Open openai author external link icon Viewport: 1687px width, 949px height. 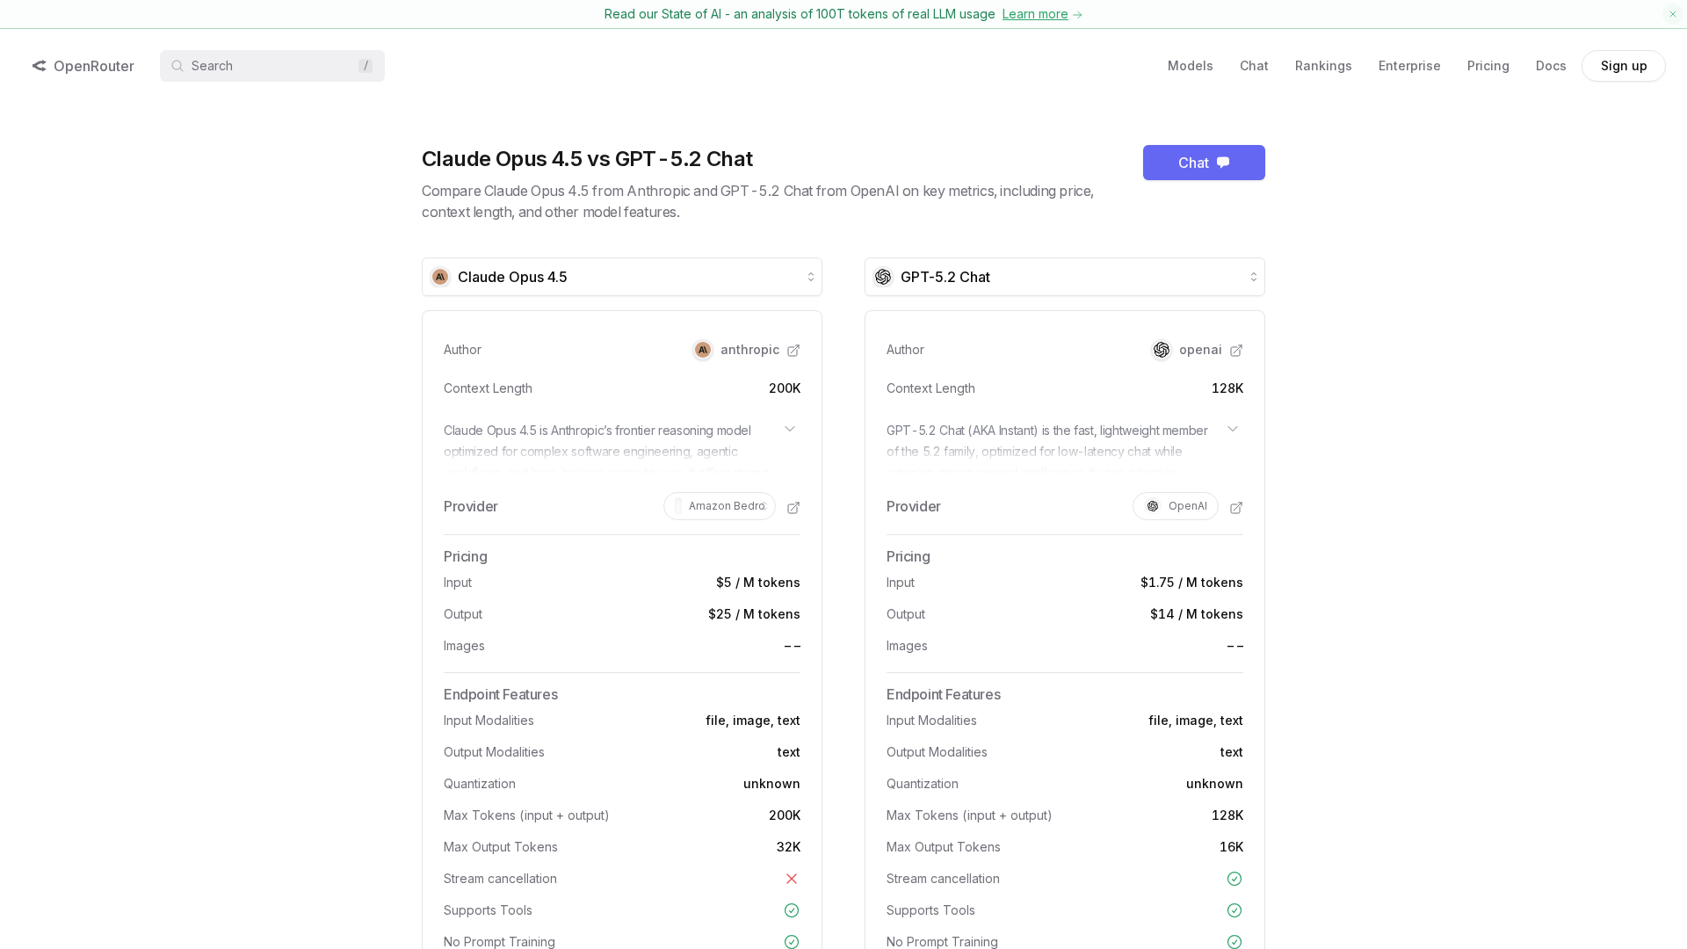pyautogui.click(x=1236, y=351)
